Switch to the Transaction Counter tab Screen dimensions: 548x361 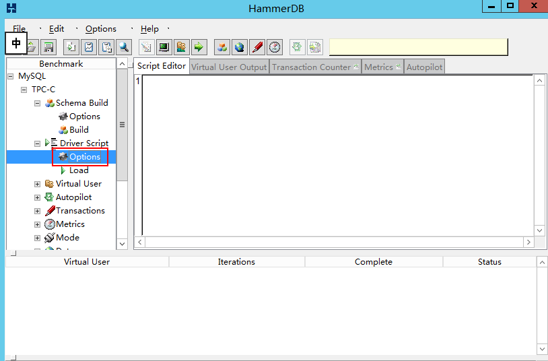tap(311, 67)
